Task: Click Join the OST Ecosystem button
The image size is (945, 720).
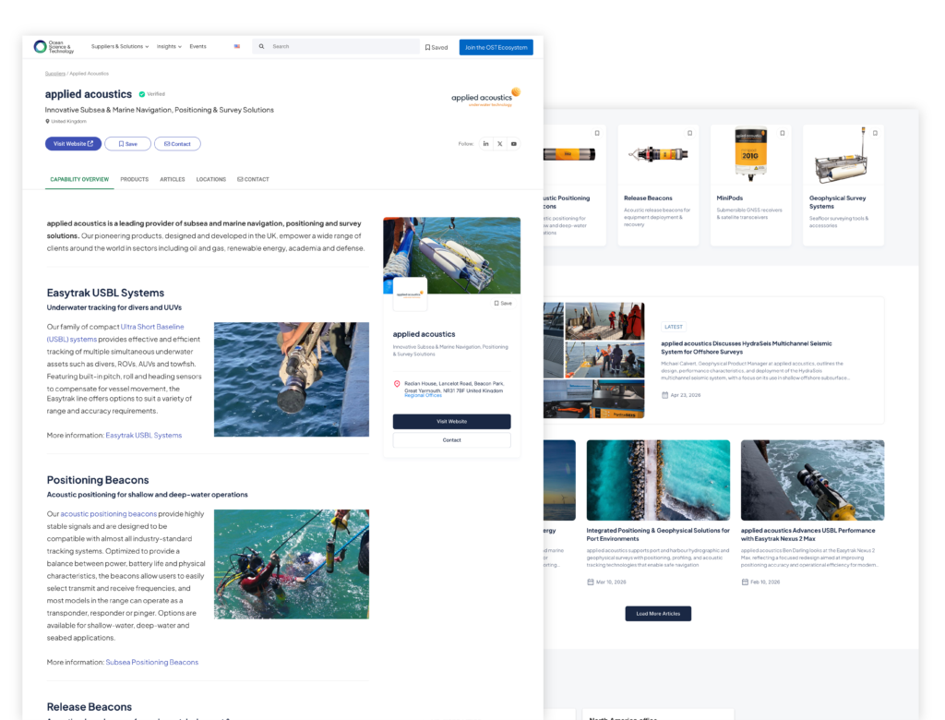Action: (496, 47)
